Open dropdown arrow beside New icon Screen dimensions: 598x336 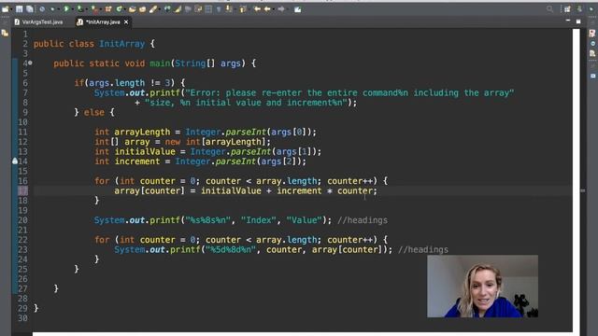[11, 9]
